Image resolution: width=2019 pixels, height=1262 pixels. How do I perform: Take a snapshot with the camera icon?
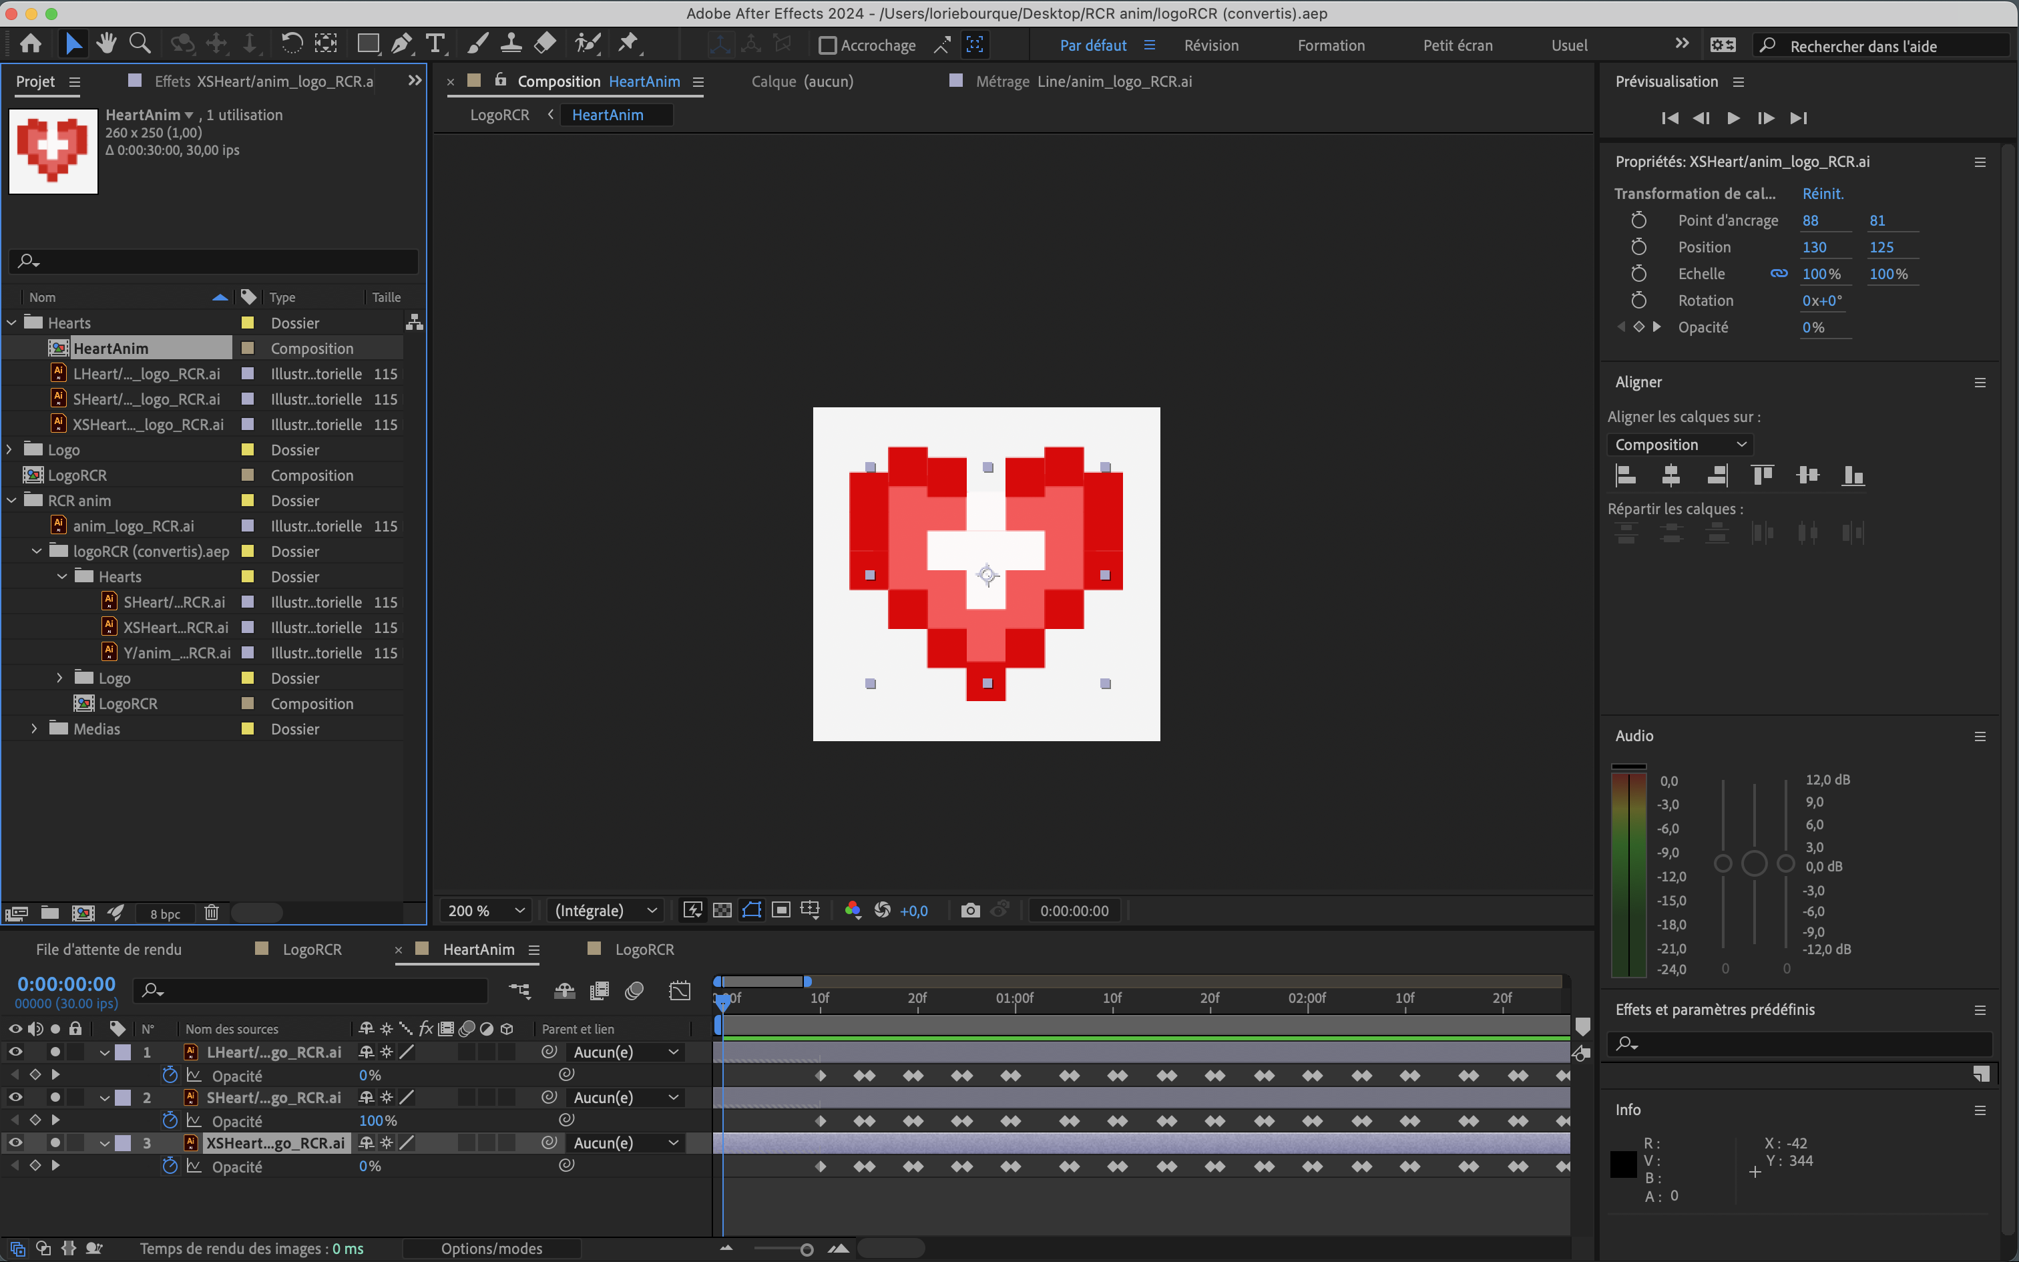970,911
